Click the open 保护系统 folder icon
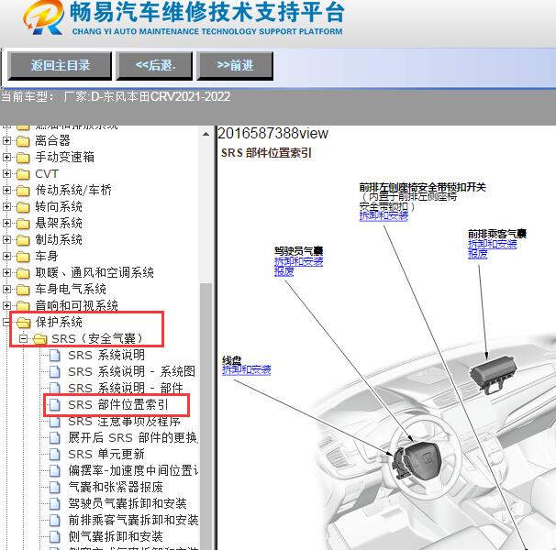The image size is (556, 550). coord(24,323)
